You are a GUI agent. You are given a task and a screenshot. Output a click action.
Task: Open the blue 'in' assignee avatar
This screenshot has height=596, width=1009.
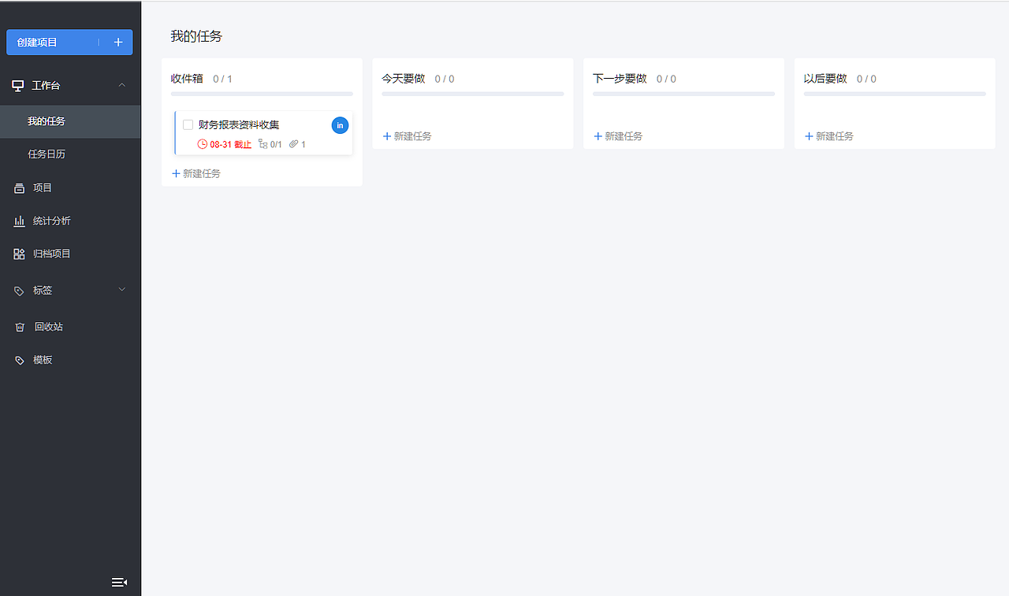pos(340,125)
